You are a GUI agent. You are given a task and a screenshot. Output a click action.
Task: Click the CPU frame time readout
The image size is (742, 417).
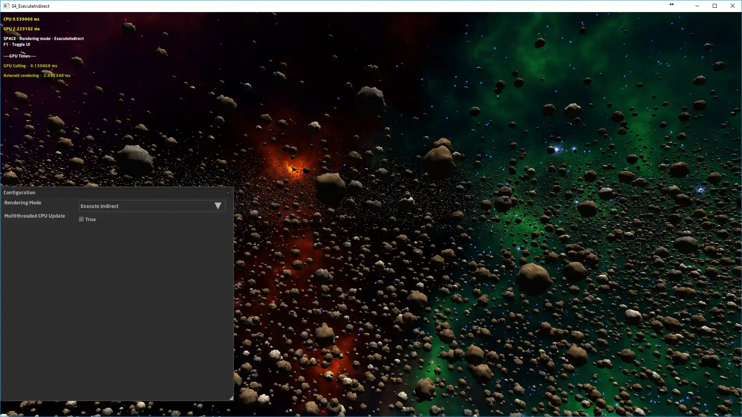coord(21,19)
